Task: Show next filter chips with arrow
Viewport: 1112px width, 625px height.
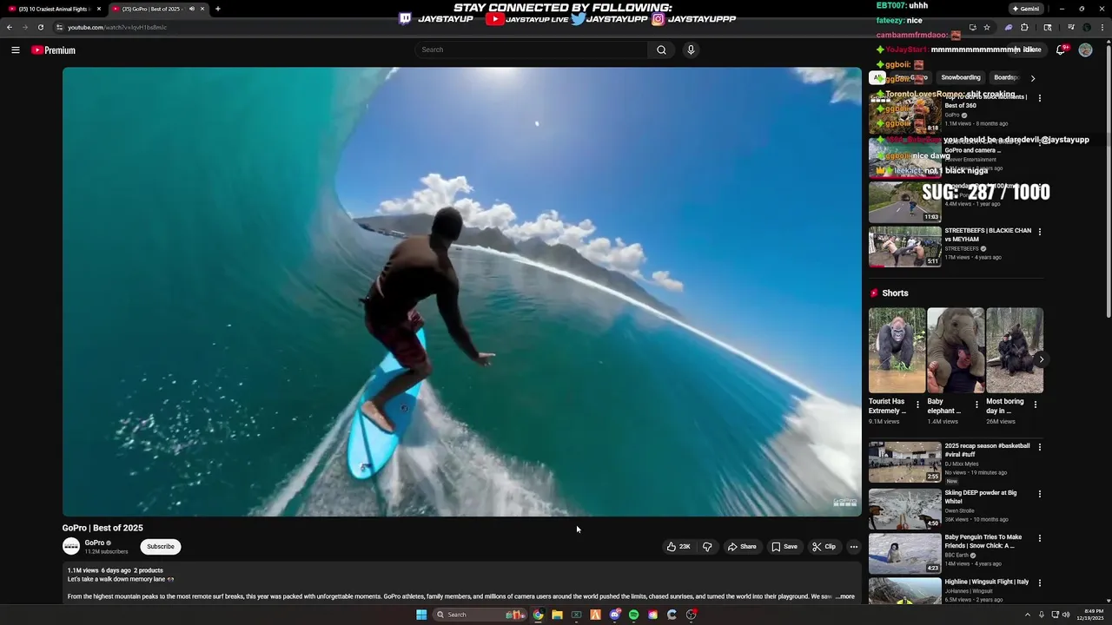Action: click(x=1033, y=78)
